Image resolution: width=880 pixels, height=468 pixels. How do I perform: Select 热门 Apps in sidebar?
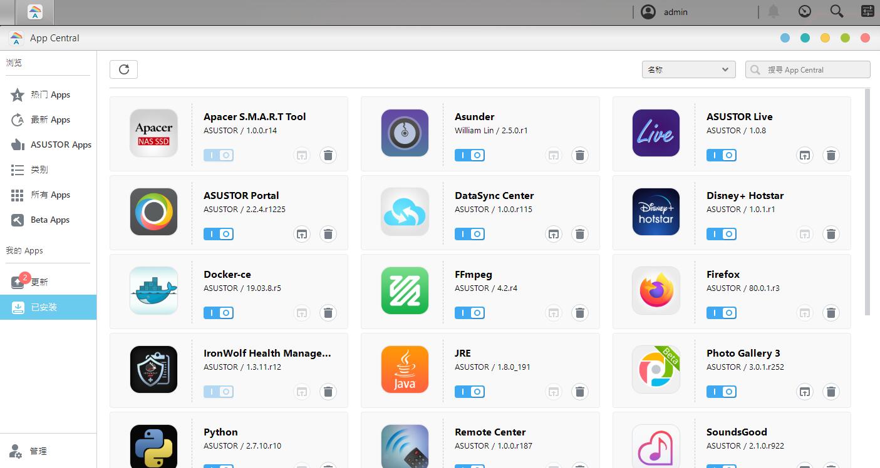48,94
